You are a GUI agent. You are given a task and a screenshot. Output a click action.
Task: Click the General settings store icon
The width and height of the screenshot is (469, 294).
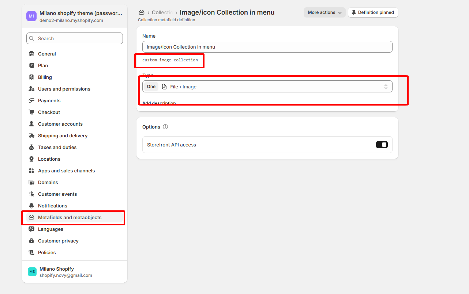pyautogui.click(x=31, y=54)
